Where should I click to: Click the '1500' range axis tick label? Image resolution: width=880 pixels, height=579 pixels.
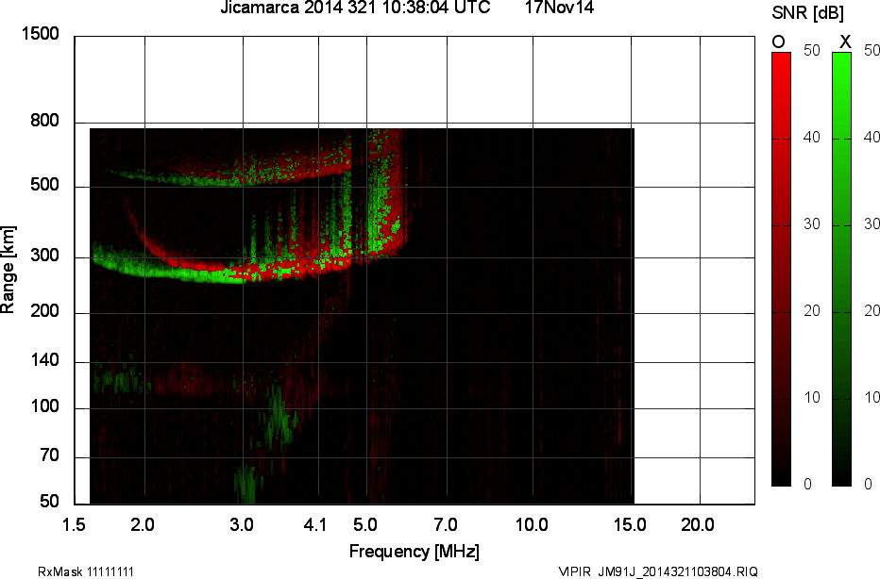coord(40,34)
